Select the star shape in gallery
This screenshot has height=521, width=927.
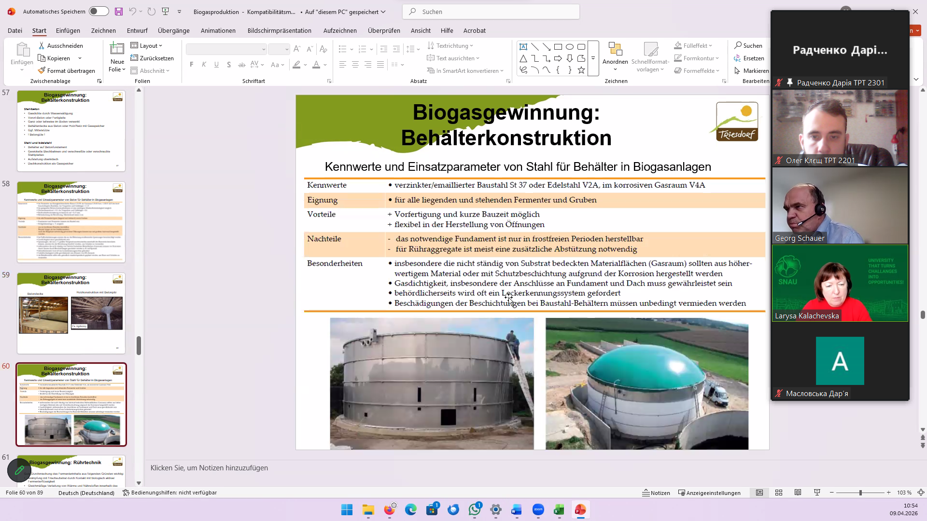[x=581, y=70]
